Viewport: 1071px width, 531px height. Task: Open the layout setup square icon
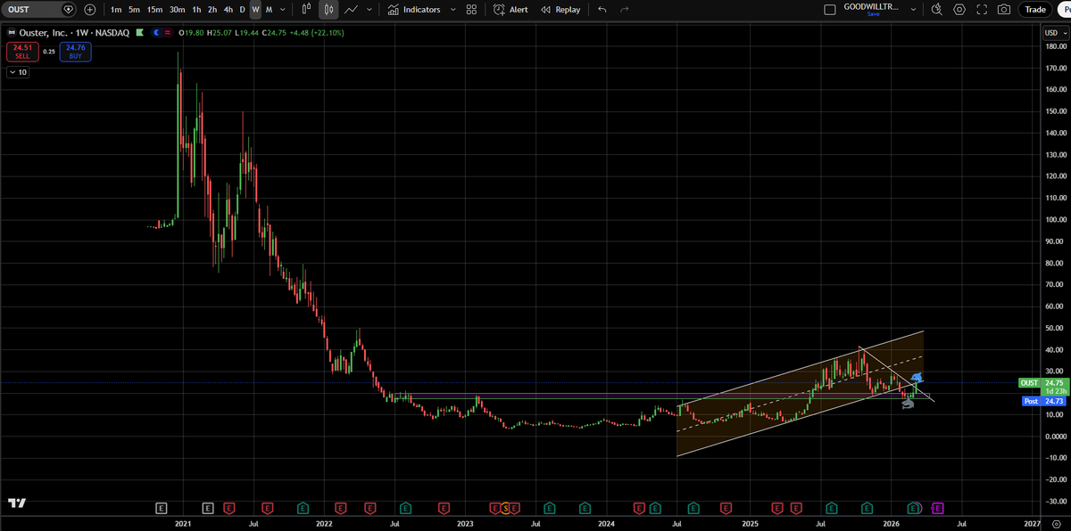click(x=829, y=10)
